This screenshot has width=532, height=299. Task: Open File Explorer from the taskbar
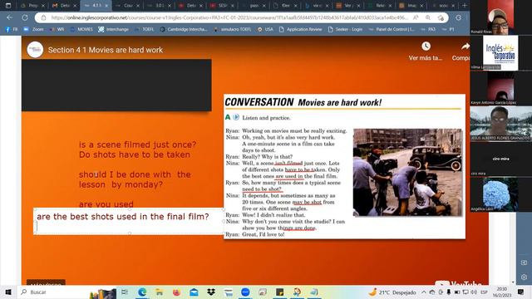[x=159, y=292]
